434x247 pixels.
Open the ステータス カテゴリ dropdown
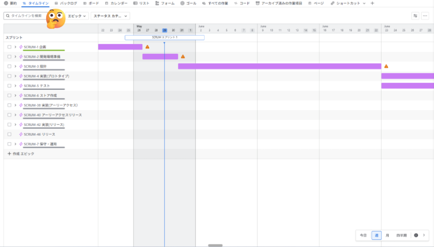click(x=110, y=16)
